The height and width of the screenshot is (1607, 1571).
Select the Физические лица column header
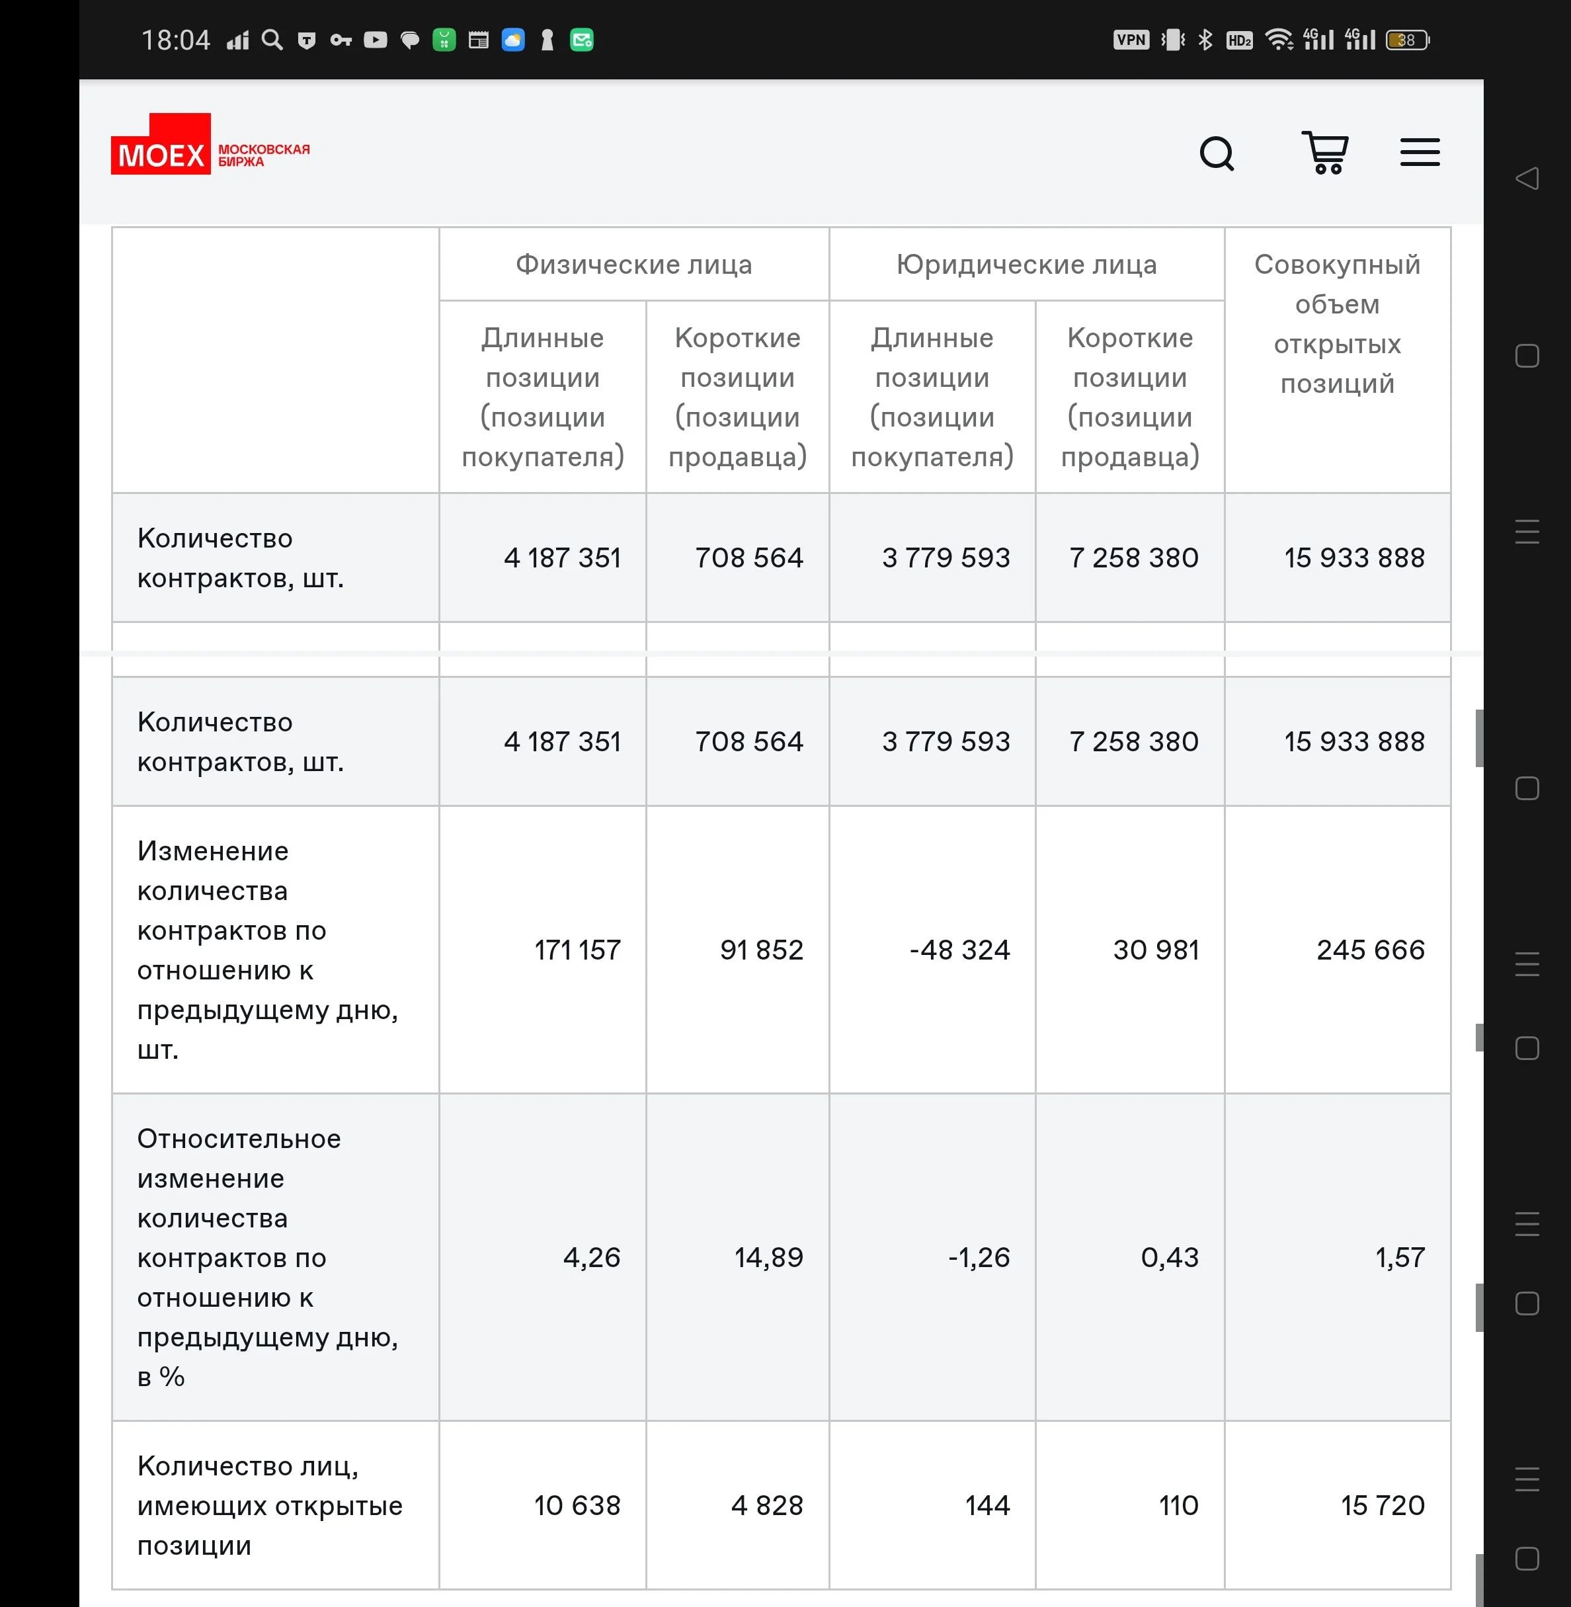click(633, 264)
